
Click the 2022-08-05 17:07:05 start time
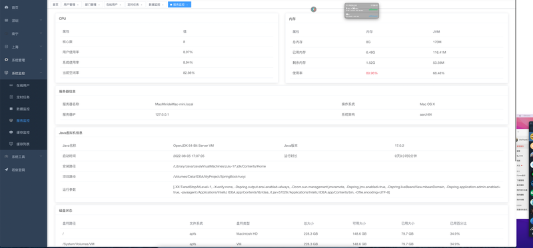point(189,156)
